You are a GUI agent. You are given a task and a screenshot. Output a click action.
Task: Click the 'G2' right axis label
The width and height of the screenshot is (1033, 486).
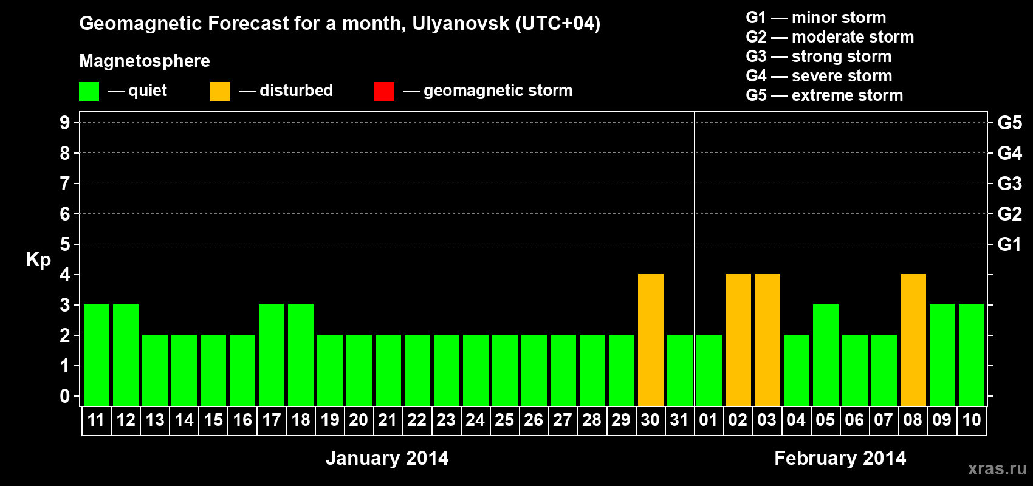click(1010, 214)
